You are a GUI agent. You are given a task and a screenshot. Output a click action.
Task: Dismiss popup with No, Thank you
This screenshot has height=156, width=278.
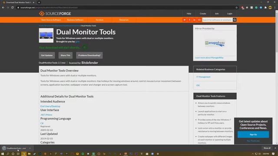pyautogui.click(x=253, y=141)
